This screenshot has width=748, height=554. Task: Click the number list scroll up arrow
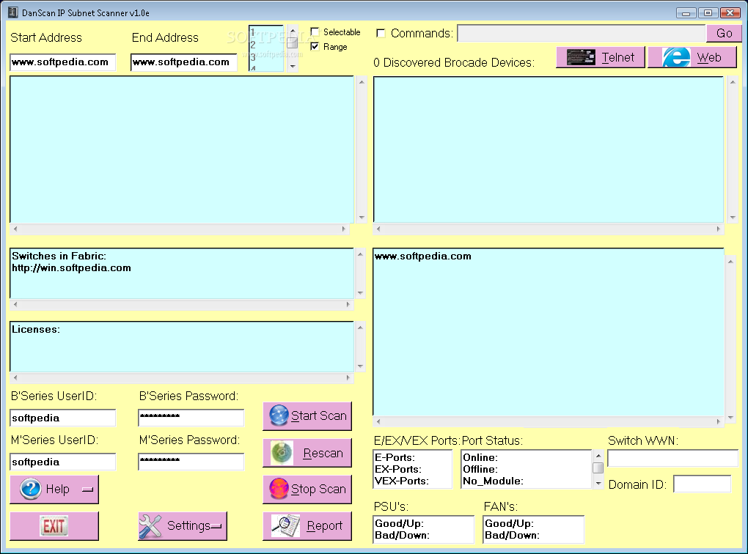[x=293, y=31]
